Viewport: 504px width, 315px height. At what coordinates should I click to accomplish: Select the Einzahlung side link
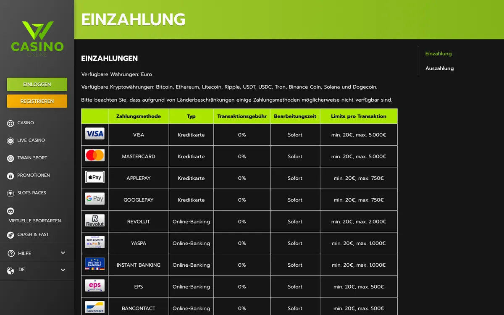point(438,54)
